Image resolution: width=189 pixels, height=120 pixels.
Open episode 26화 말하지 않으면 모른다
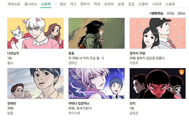point(148,58)
